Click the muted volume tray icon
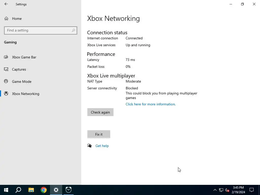260x195 pixels. [x=227, y=190]
